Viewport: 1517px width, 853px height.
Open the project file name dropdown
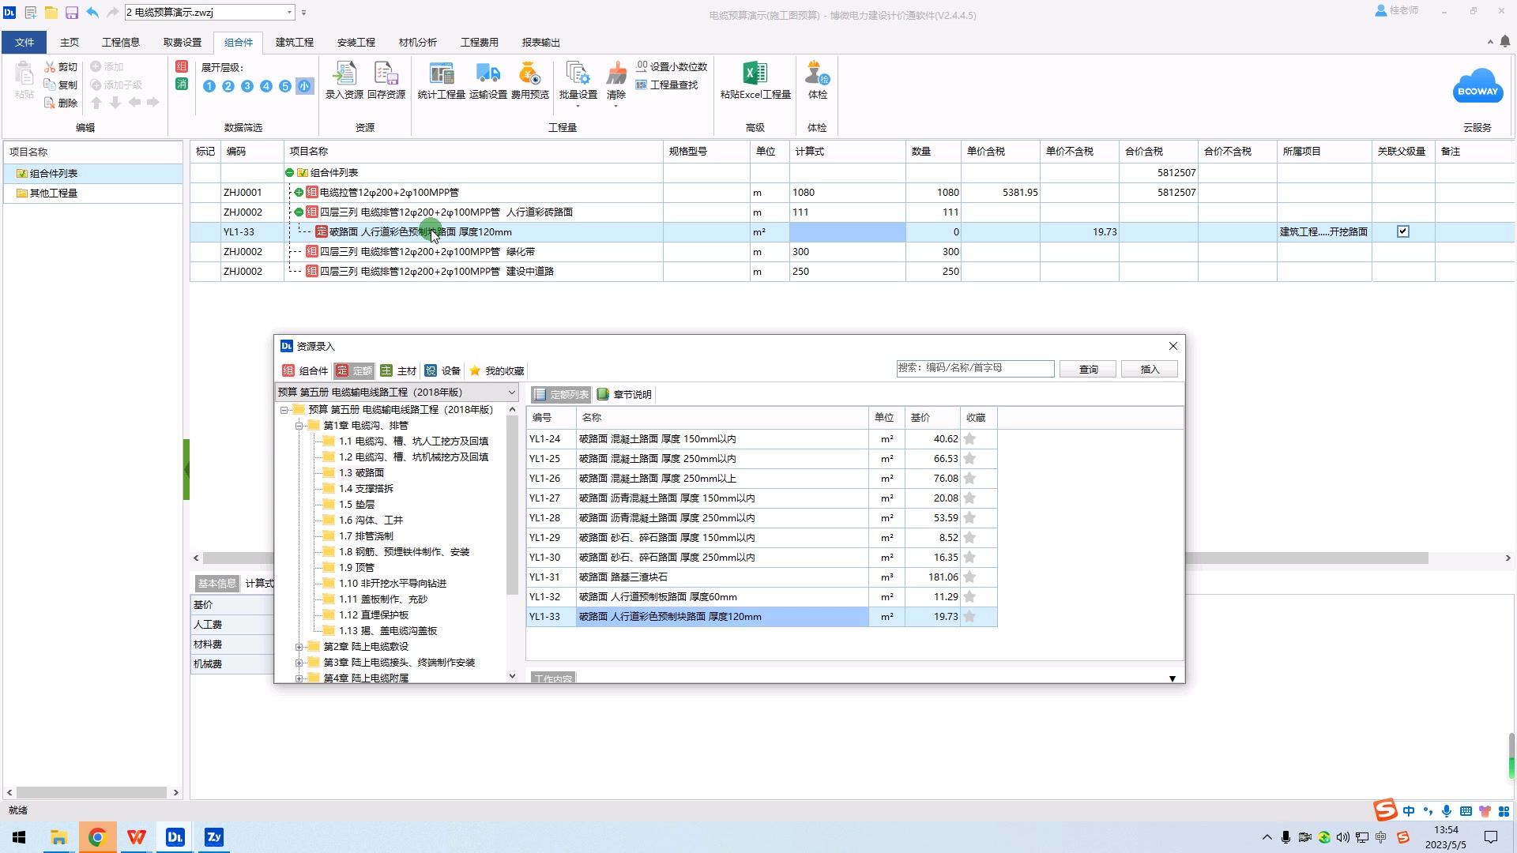289,13
